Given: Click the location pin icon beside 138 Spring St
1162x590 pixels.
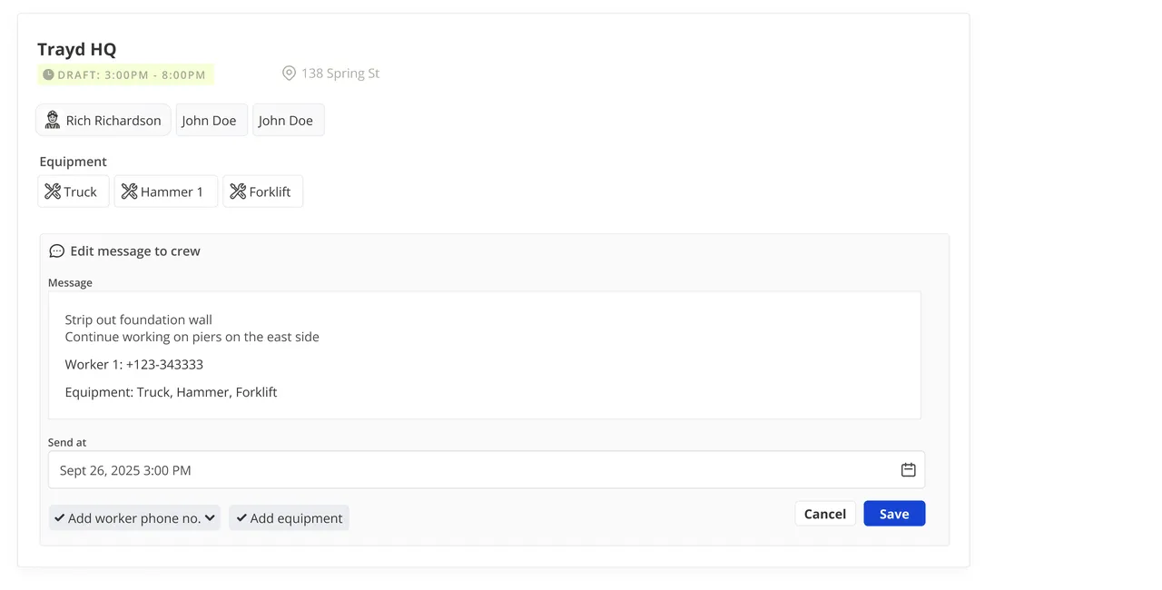Looking at the screenshot, I should pyautogui.click(x=289, y=74).
